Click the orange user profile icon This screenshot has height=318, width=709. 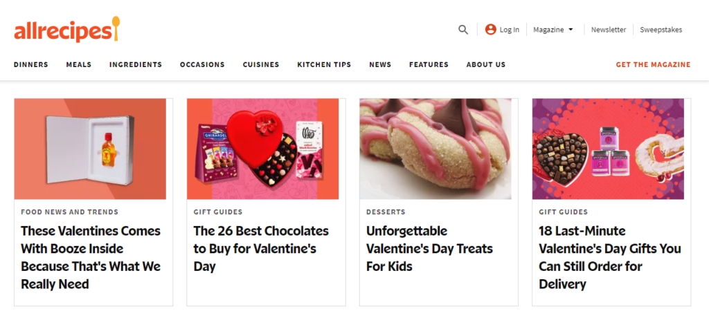point(491,29)
